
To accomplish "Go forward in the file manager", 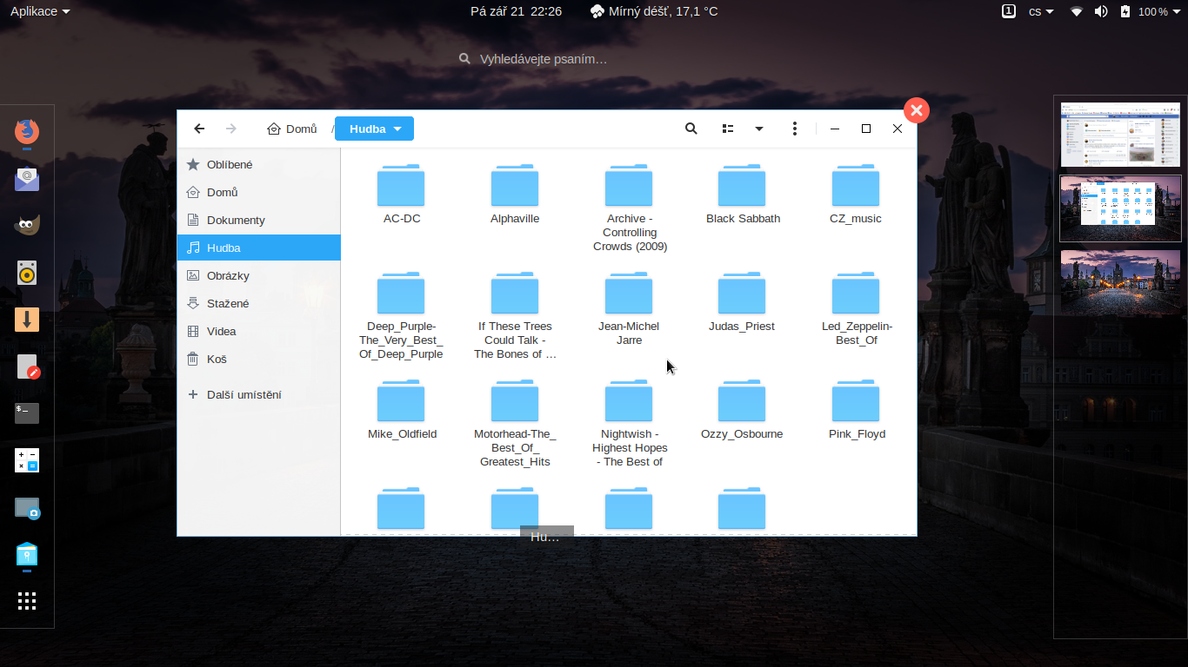I will pos(230,129).
